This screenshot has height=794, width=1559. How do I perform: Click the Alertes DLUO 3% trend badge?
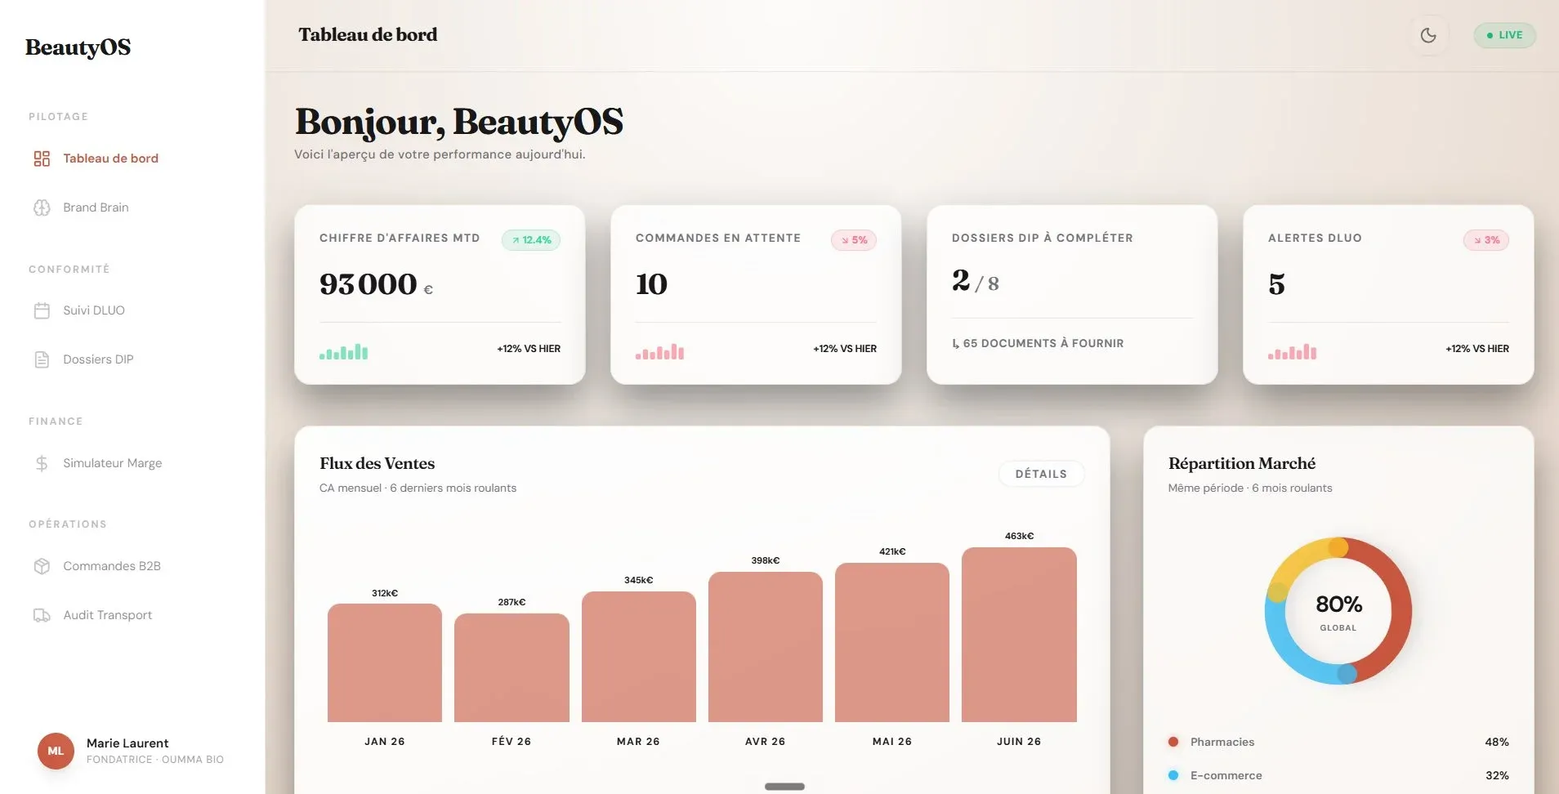coord(1486,240)
